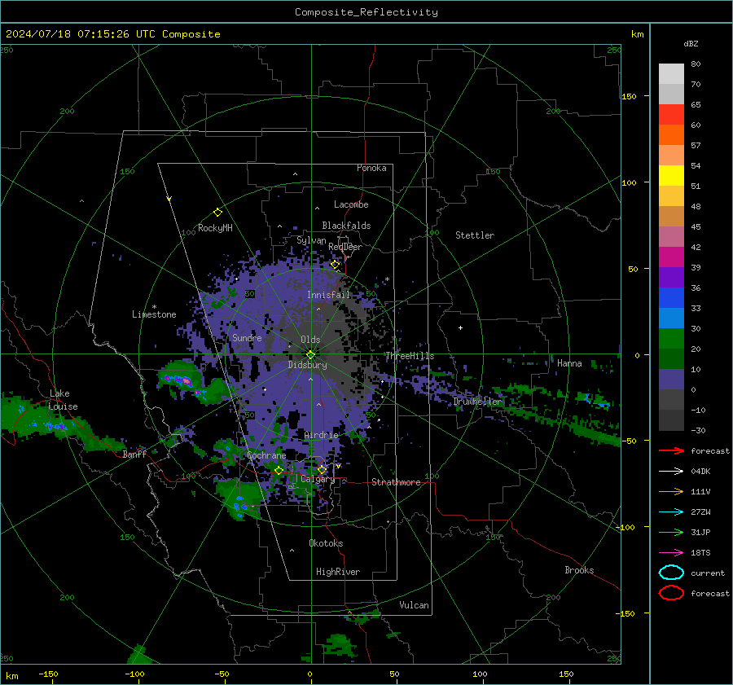
Task: Click the Banff city label
Action: pyautogui.click(x=134, y=454)
